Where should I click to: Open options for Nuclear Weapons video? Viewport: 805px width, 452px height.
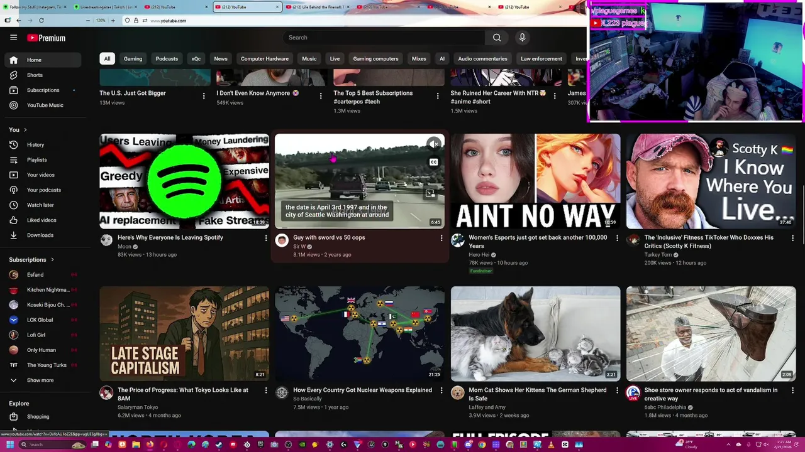(441, 390)
